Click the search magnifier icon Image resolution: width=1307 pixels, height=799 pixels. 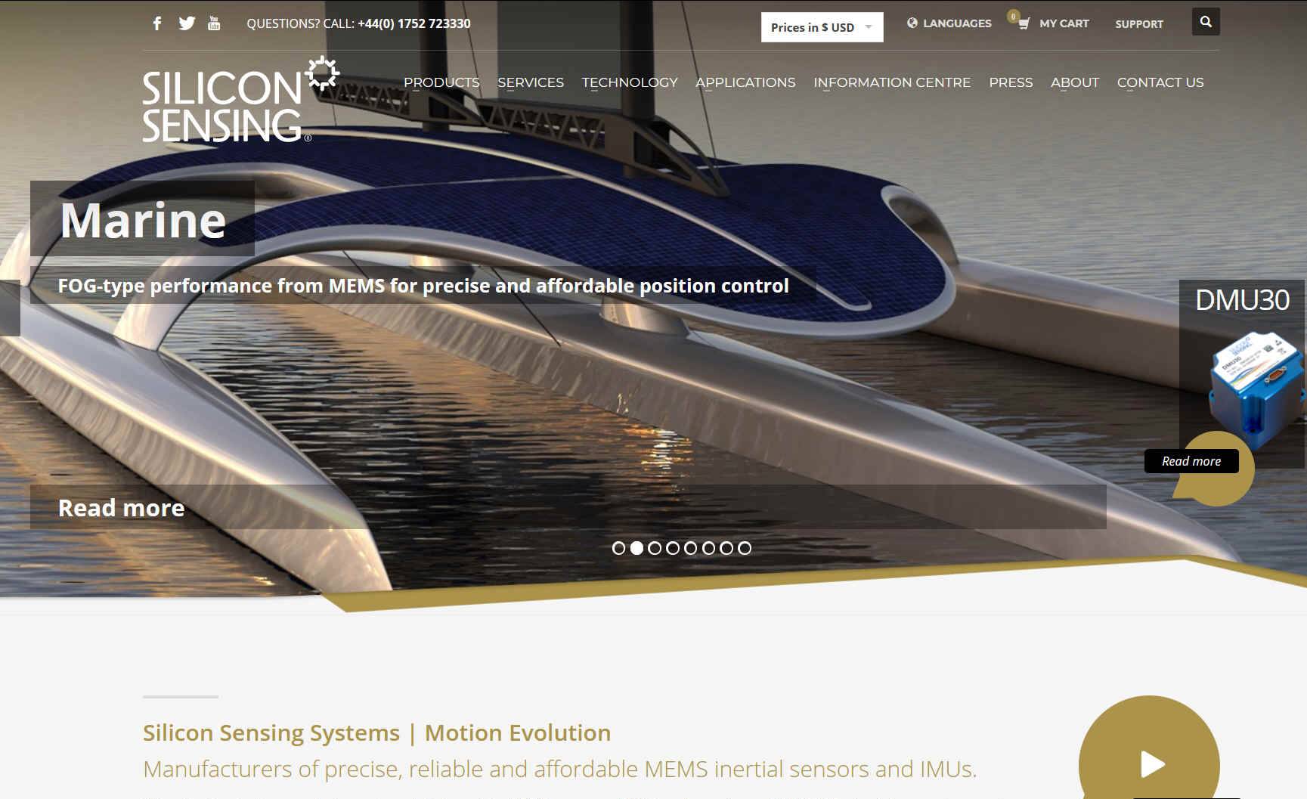[1206, 22]
